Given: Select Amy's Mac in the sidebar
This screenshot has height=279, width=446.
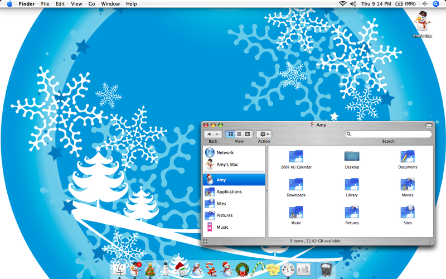Looking at the screenshot, I should click(x=234, y=164).
